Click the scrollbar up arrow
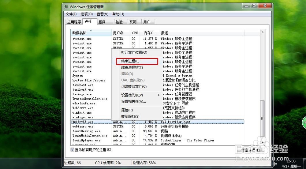The height and width of the screenshot is (169, 306). [x=262, y=32]
